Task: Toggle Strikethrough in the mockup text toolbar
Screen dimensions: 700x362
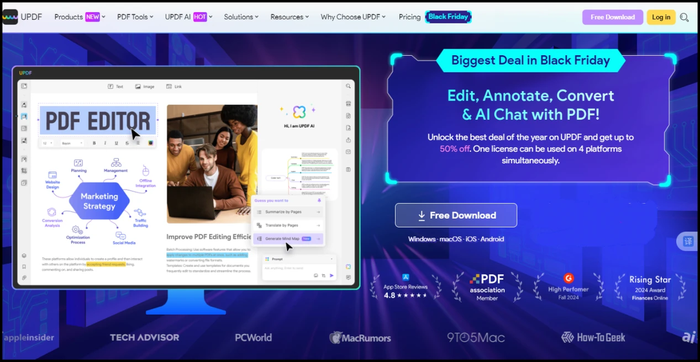Action: [127, 143]
